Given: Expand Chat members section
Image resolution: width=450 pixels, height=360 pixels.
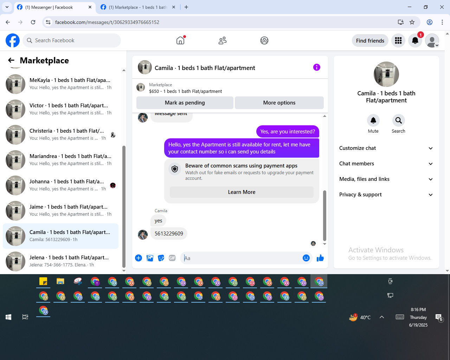Looking at the screenshot, I should pos(386,164).
